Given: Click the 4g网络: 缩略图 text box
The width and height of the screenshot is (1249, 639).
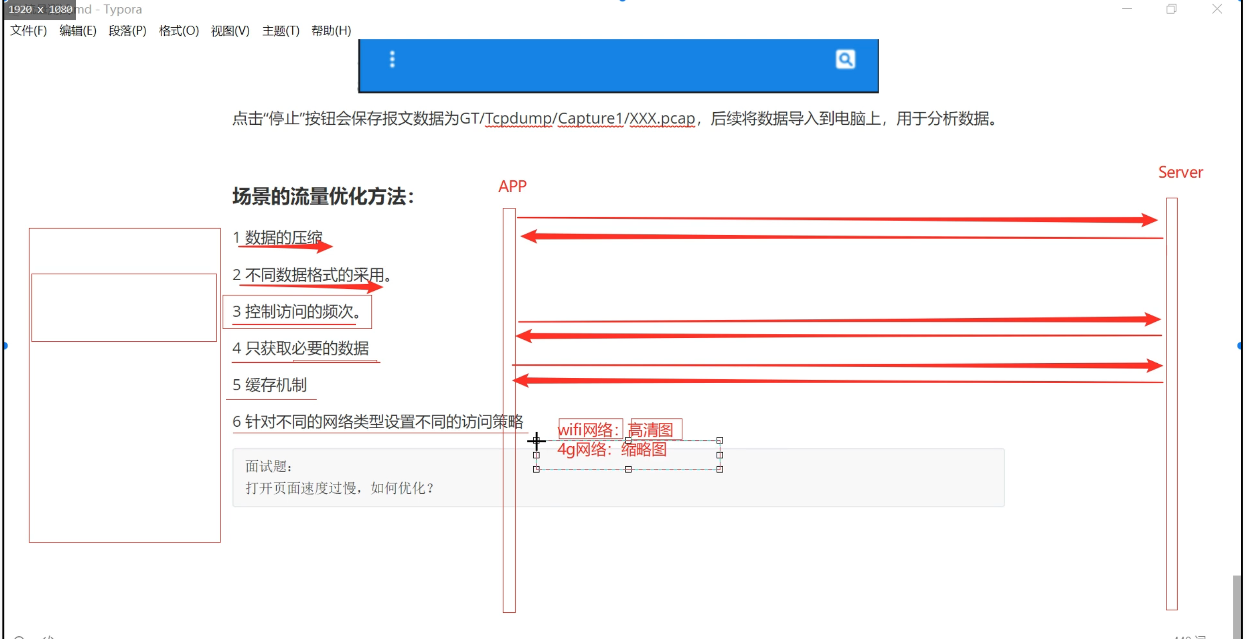Looking at the screenshot, I should [x=612, y=450].
